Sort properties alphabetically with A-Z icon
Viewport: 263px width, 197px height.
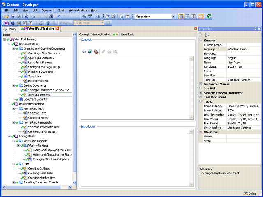[207, 34]
